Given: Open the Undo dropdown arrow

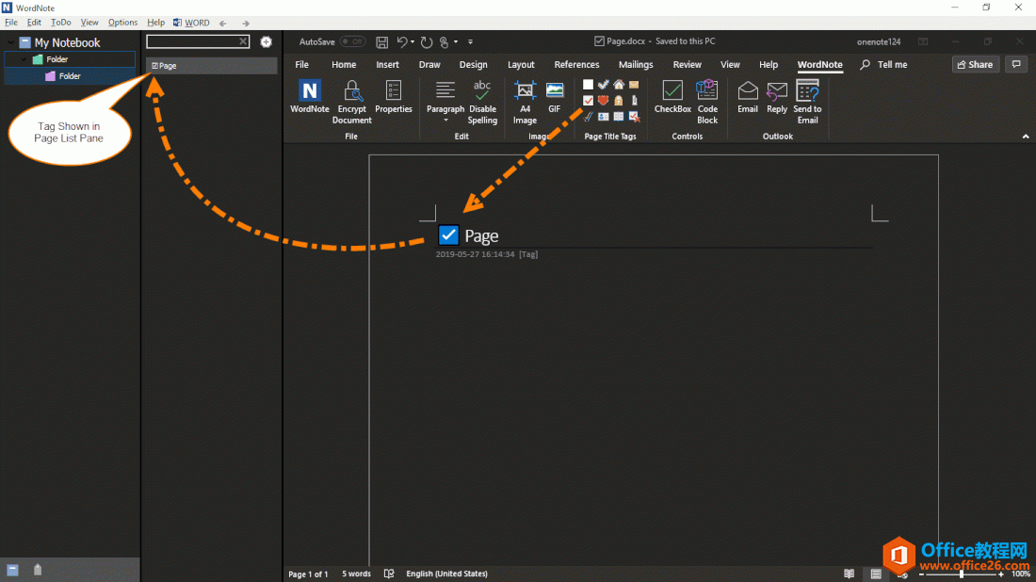Looking at the screenshot, I should coord(413,41).
